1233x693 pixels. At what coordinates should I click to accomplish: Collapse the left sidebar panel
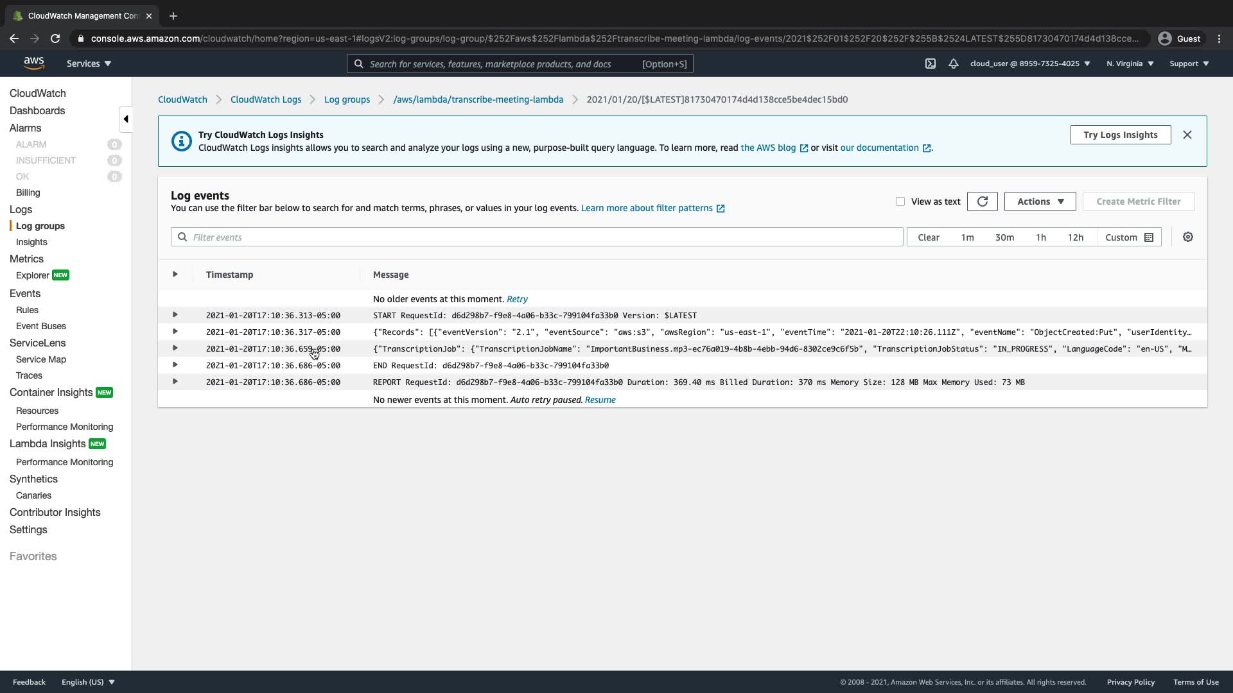(x=126, y=119)
